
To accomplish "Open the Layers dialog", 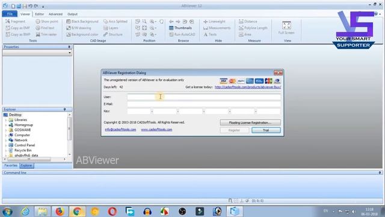I will coord(111,28).
